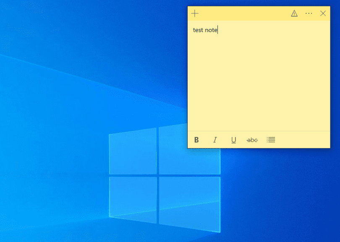This screenshot has width=340, height=242.
Task: Click the warning triangle icon in note header
Action: [294, 13]
